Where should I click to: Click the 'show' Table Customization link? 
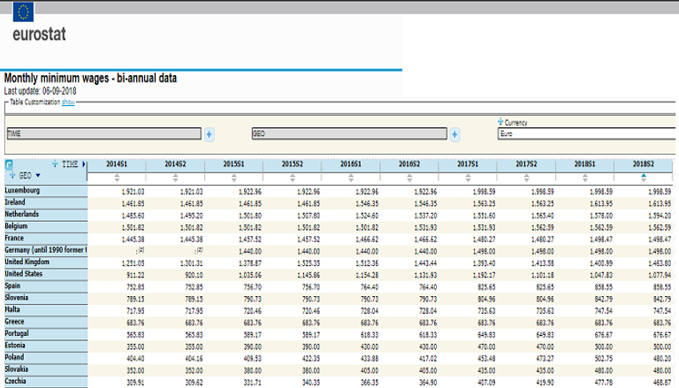[x=68, y=103]
